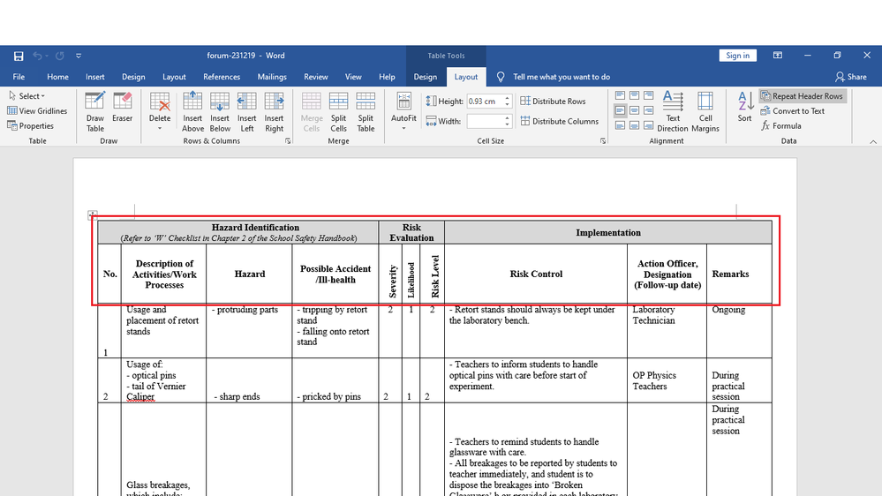882x496 pixels.
Task: Activate the Eraser tool
Action: 122,108
